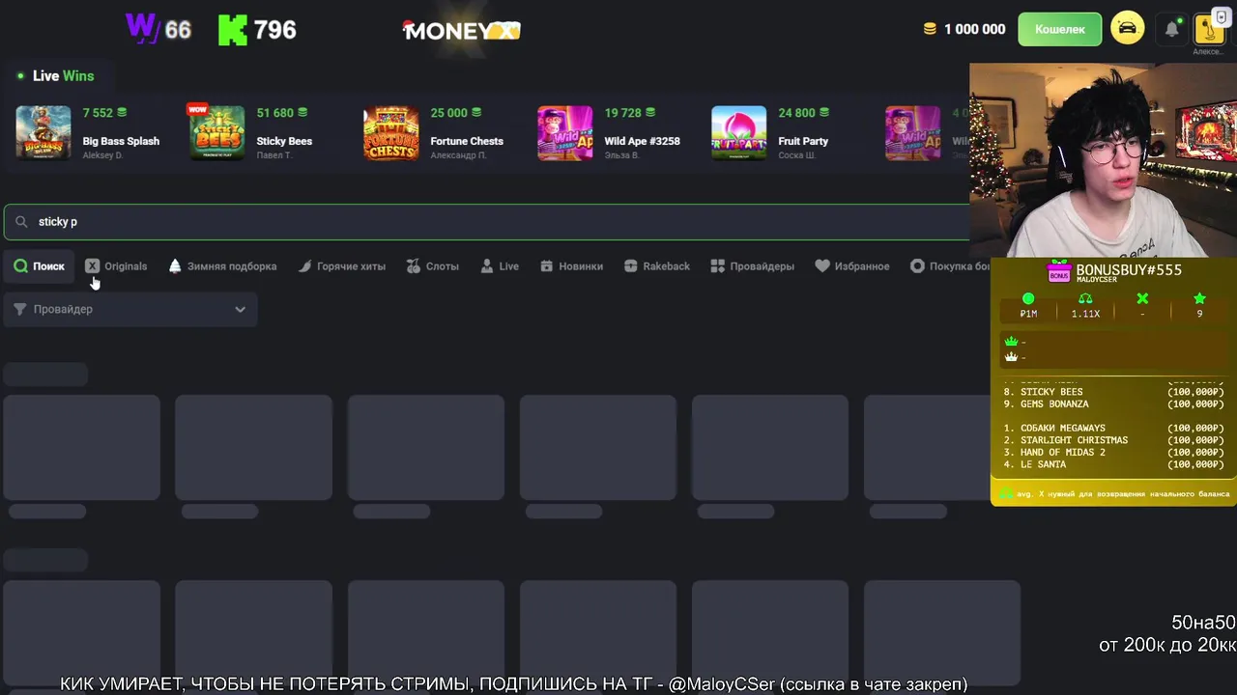This screenshot has width=1237, height=695.
Task: Click the search field containing 'sticky p'
Action: [x=486, y=221]
